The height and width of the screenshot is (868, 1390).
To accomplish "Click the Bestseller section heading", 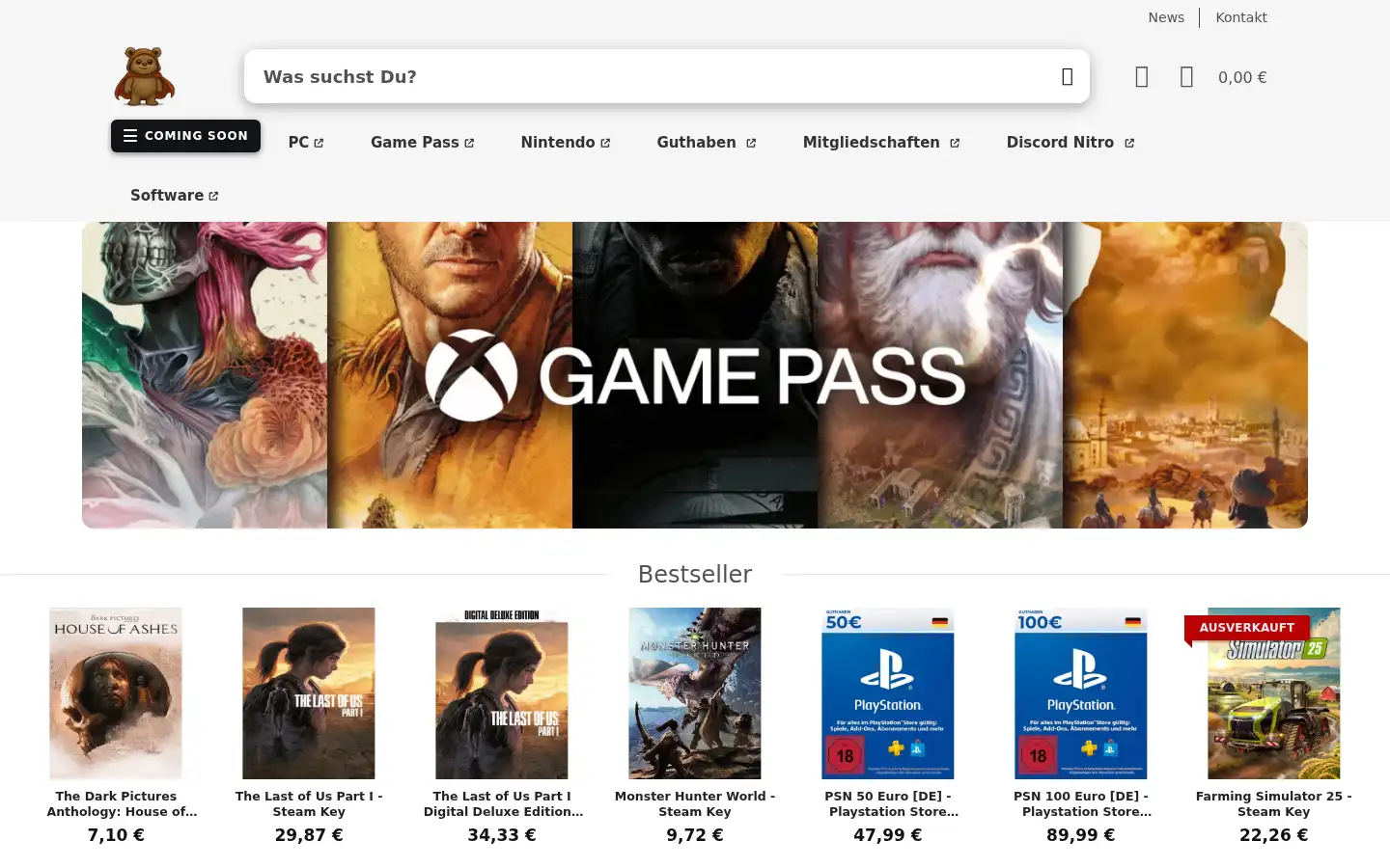I will coord(695,574).
